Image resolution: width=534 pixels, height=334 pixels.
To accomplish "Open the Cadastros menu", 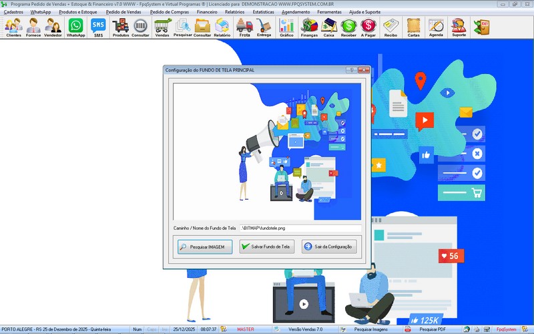I will tap(13, 12).
